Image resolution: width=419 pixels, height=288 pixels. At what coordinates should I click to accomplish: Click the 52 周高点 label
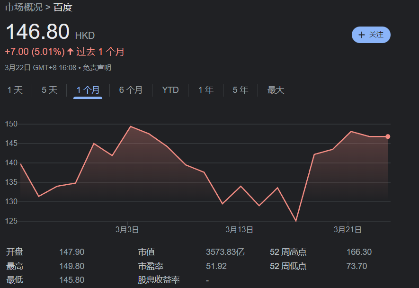pos(288,252)
